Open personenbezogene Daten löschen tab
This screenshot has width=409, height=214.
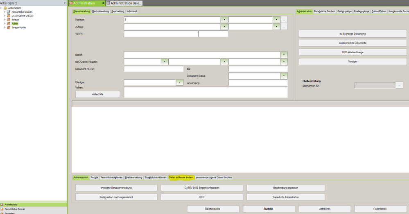[214, 178]
